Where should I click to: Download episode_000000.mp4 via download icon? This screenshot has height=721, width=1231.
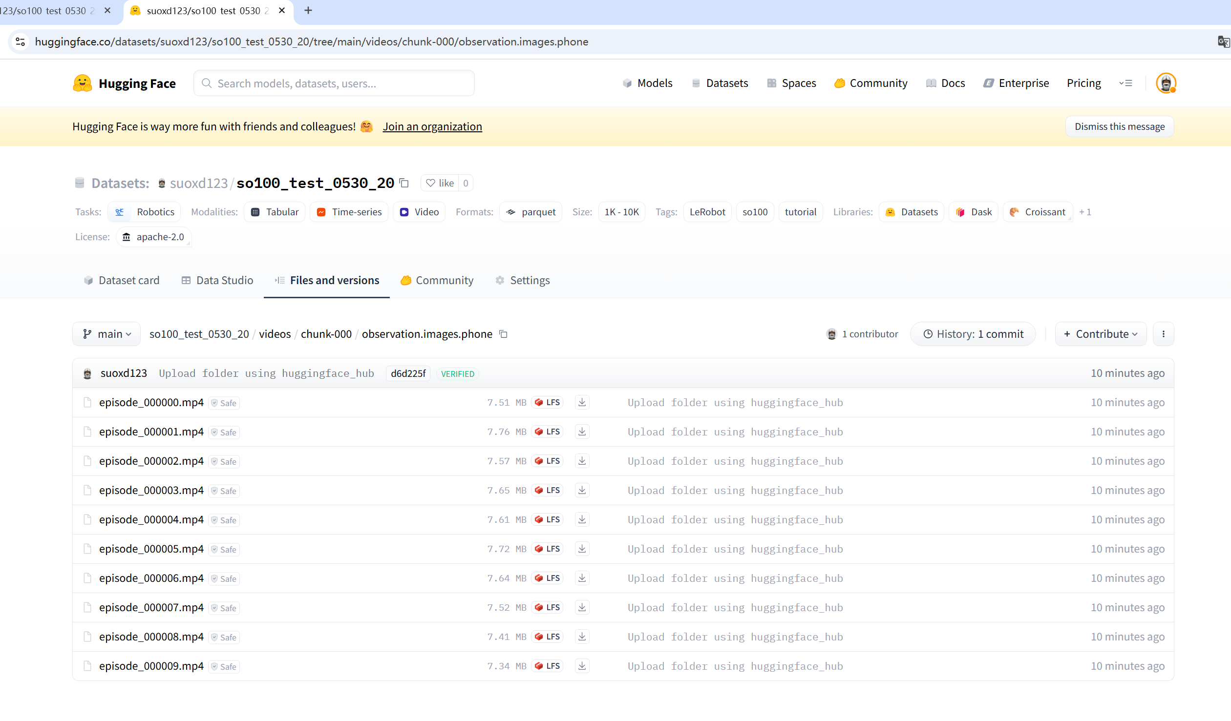[582, 402]
